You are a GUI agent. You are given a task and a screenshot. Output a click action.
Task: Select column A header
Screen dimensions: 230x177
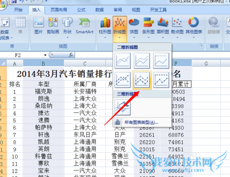tap(15, 63)
